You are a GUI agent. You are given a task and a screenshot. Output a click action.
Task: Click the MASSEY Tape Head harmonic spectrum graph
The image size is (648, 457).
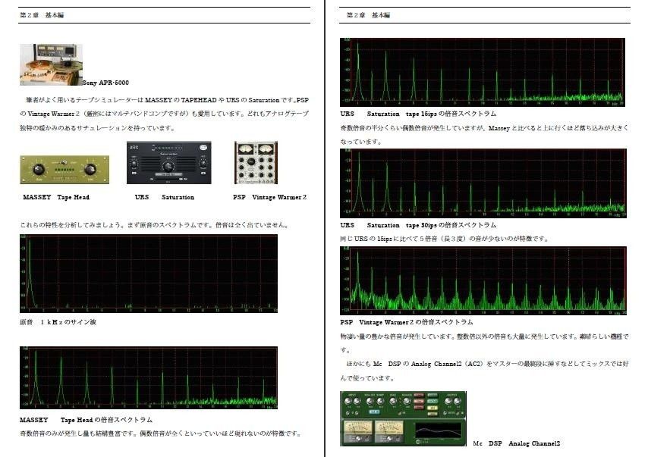coord(149,377)
